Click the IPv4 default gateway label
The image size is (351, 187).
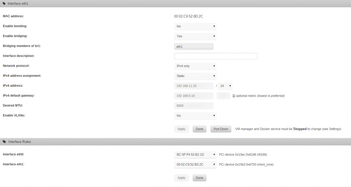click(19, 96)
